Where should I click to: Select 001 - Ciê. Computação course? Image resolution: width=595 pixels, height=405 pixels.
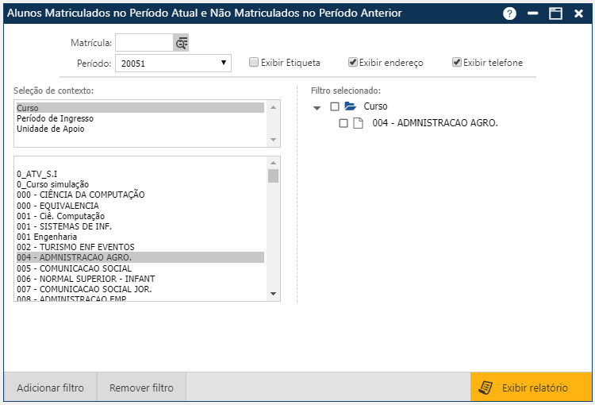(x=140, y=216)
